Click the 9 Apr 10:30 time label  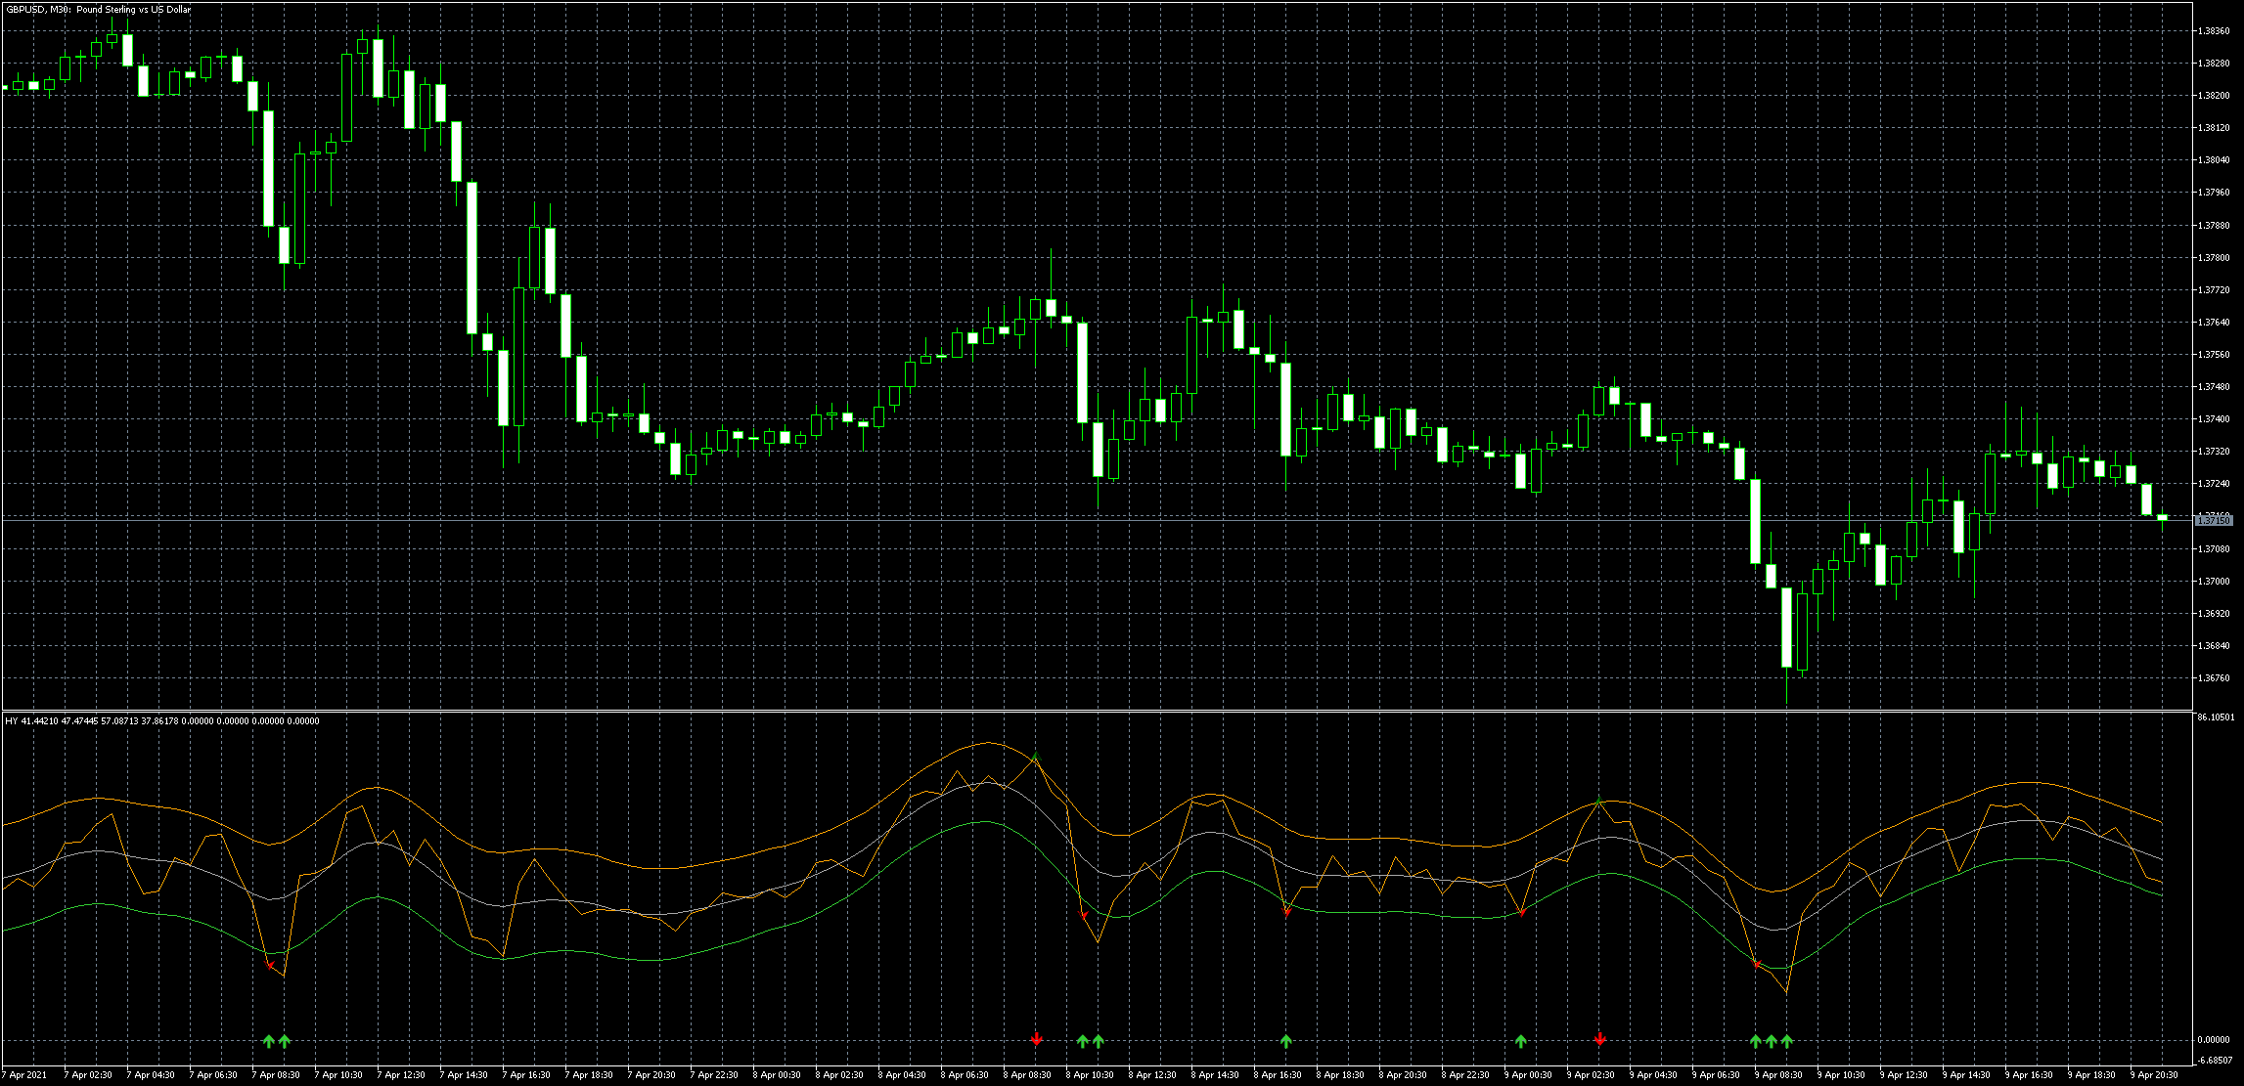click(x=1841, y=1075)
